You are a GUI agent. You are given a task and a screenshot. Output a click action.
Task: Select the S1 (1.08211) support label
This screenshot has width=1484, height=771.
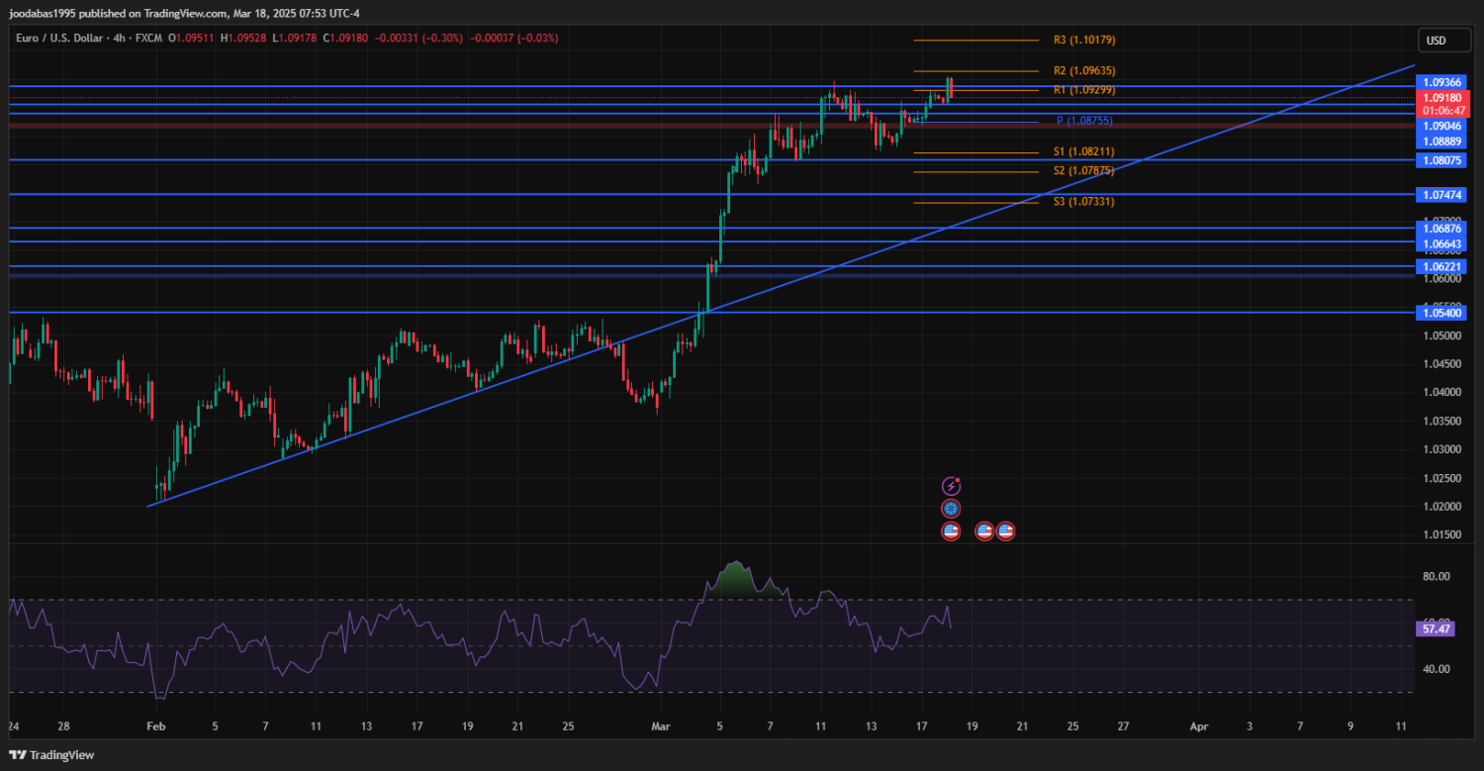(x=1084, y=152)
